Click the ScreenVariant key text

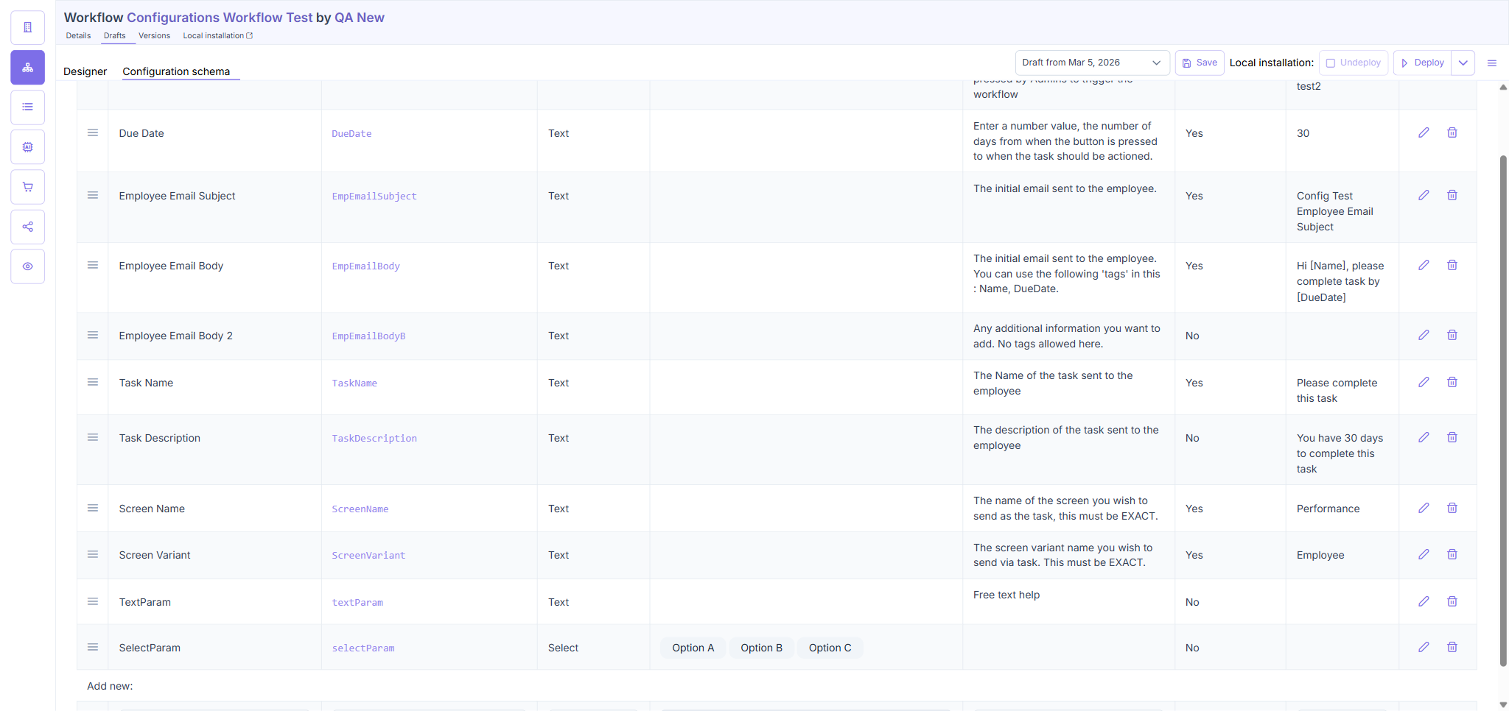[368, 555]
